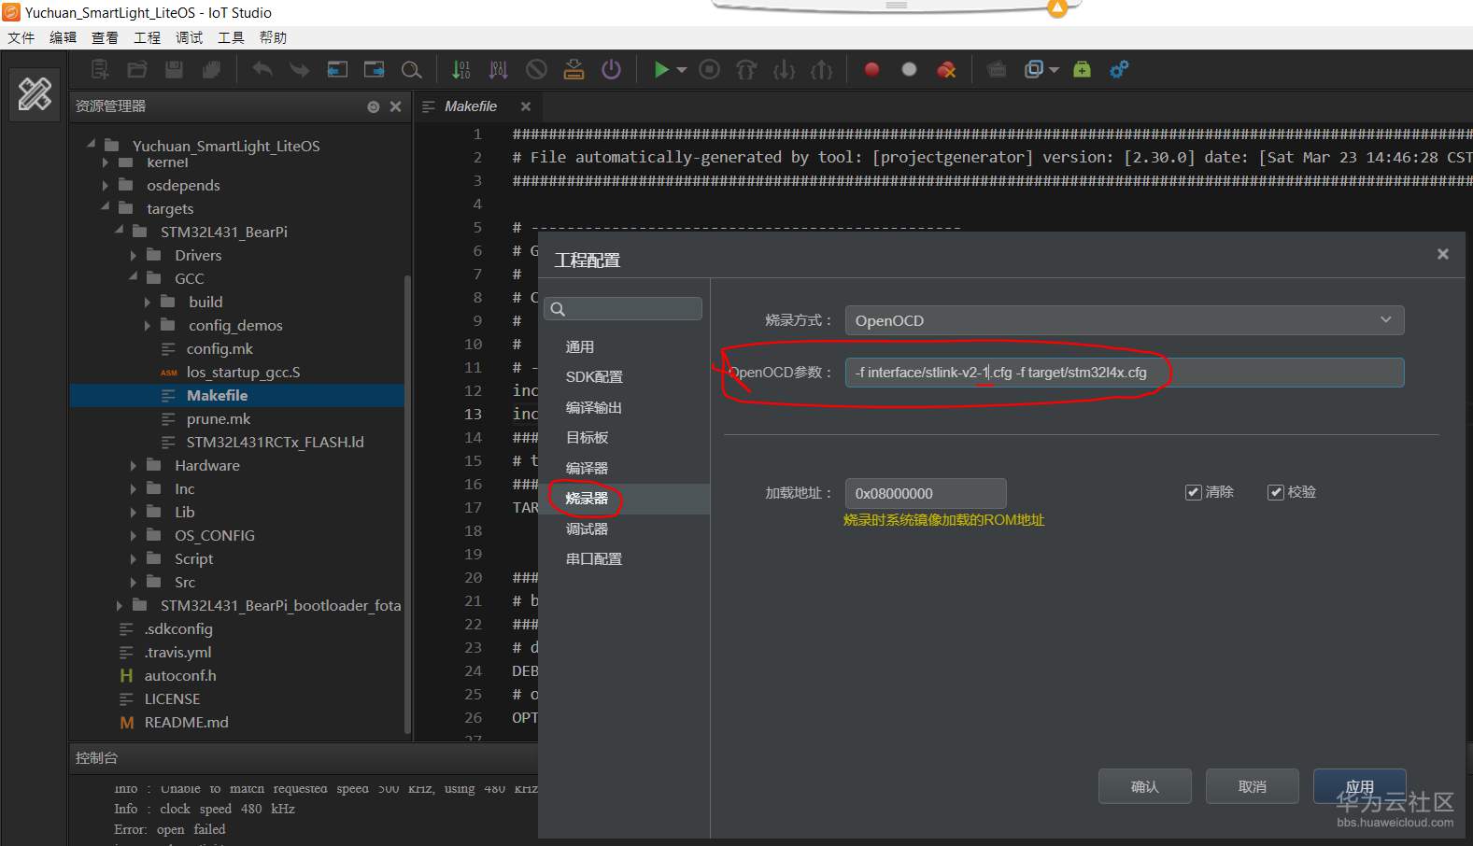
Task: Click the step out debug icon
Action: click(821, 69)
